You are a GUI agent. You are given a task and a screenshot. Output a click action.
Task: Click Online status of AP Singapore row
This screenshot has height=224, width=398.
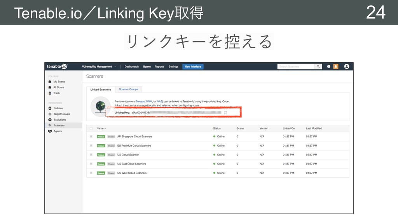click(219, 136)
